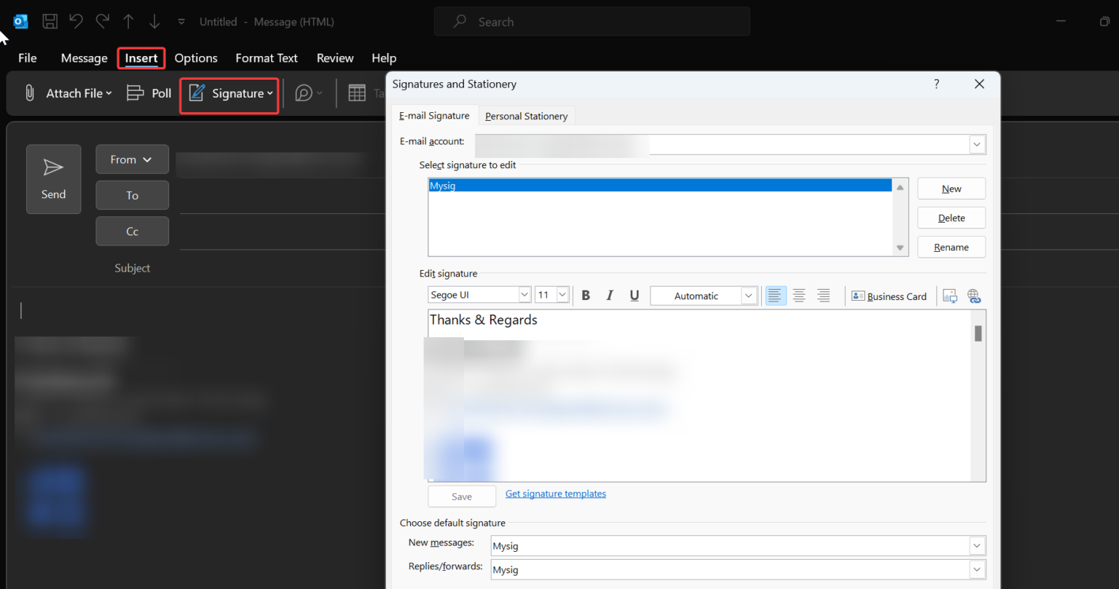
Task: Open the Loop component icon
Action: (x=305, y=92)
